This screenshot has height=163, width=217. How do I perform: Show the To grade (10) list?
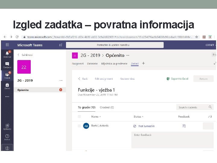click(86, 107)
